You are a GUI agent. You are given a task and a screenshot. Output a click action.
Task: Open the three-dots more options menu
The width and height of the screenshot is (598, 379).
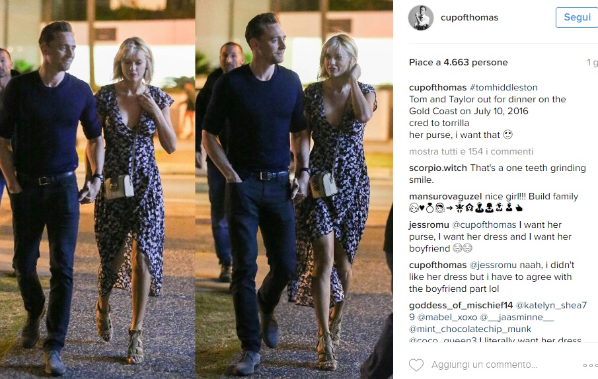[590, 365]
